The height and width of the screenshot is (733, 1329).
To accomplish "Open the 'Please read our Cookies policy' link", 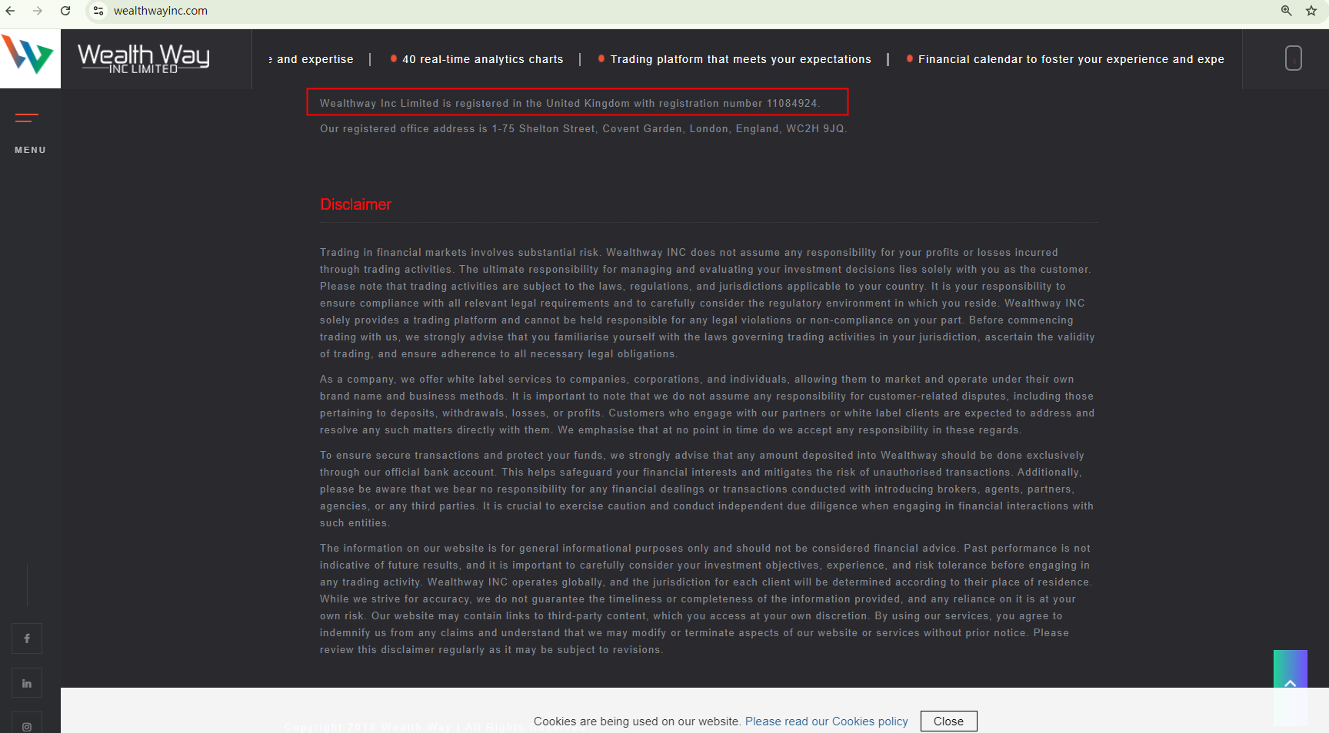I will pos(826,721).
